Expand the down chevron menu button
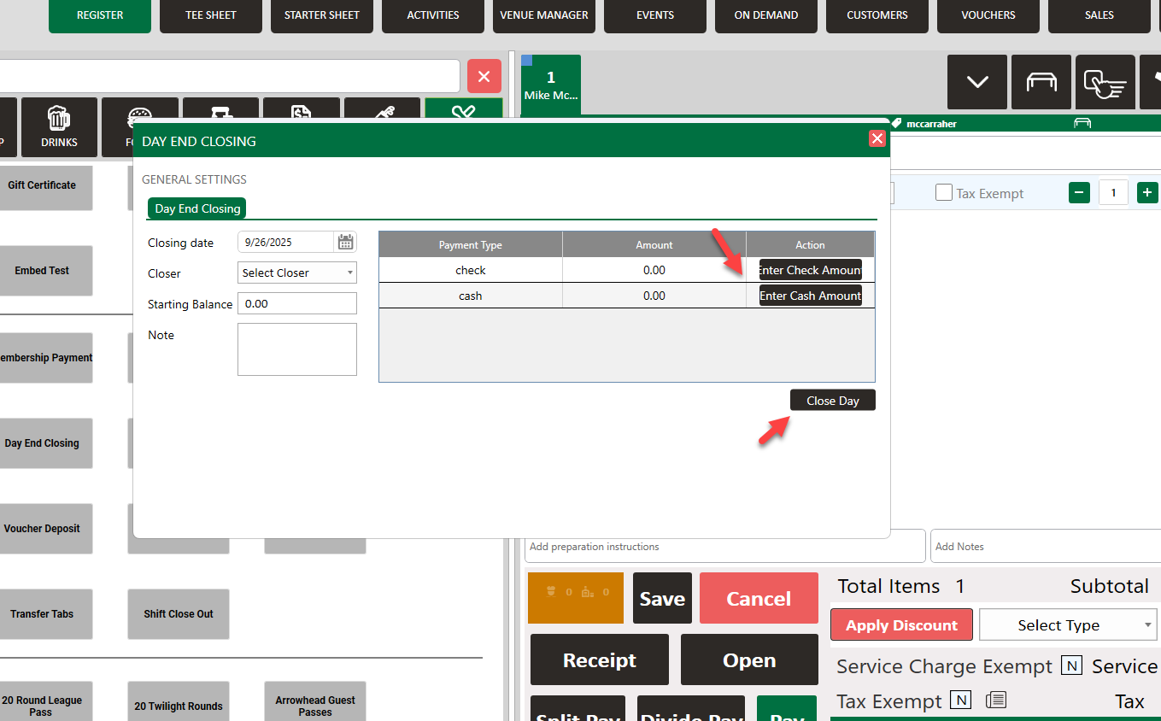Screen dimensions: 1161x721 [x=976, y=82]
